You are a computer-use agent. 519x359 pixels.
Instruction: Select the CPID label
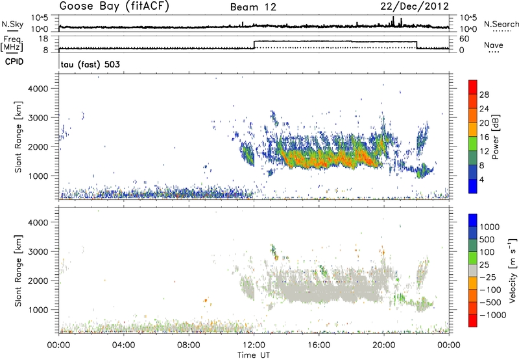(14, 62)
